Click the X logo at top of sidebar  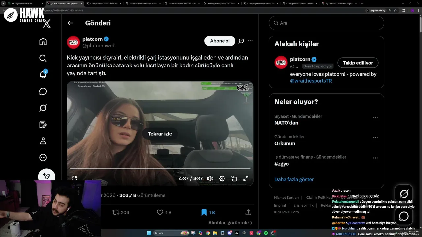click(x=47, y=23)
